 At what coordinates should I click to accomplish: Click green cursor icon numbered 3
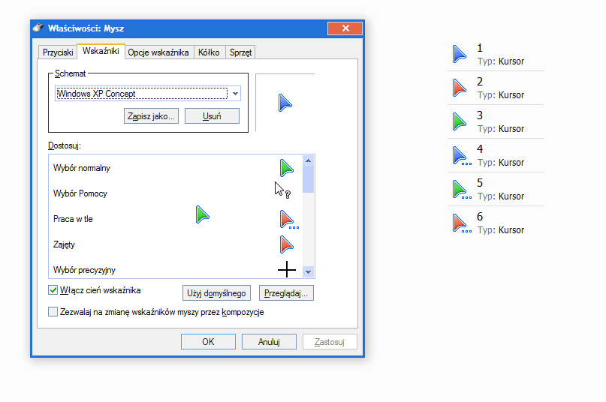tap(459, 121)
